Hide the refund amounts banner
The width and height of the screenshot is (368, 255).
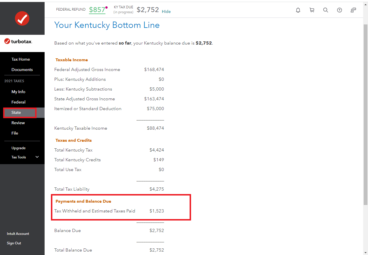tap(166, 11)
